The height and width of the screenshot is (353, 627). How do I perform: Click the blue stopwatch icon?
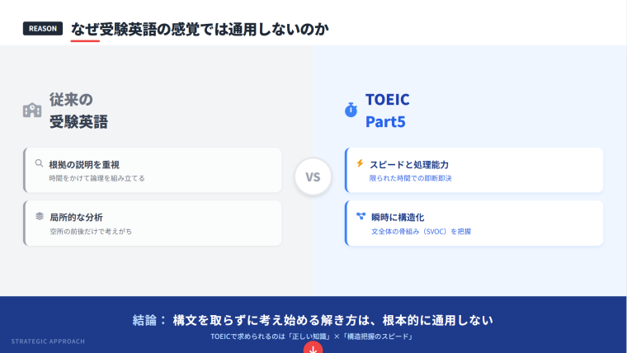351,110
